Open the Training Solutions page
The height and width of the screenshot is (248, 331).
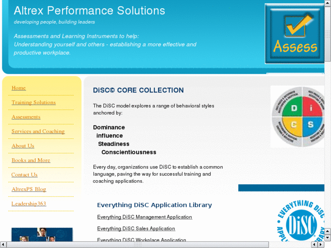(34, 102)
